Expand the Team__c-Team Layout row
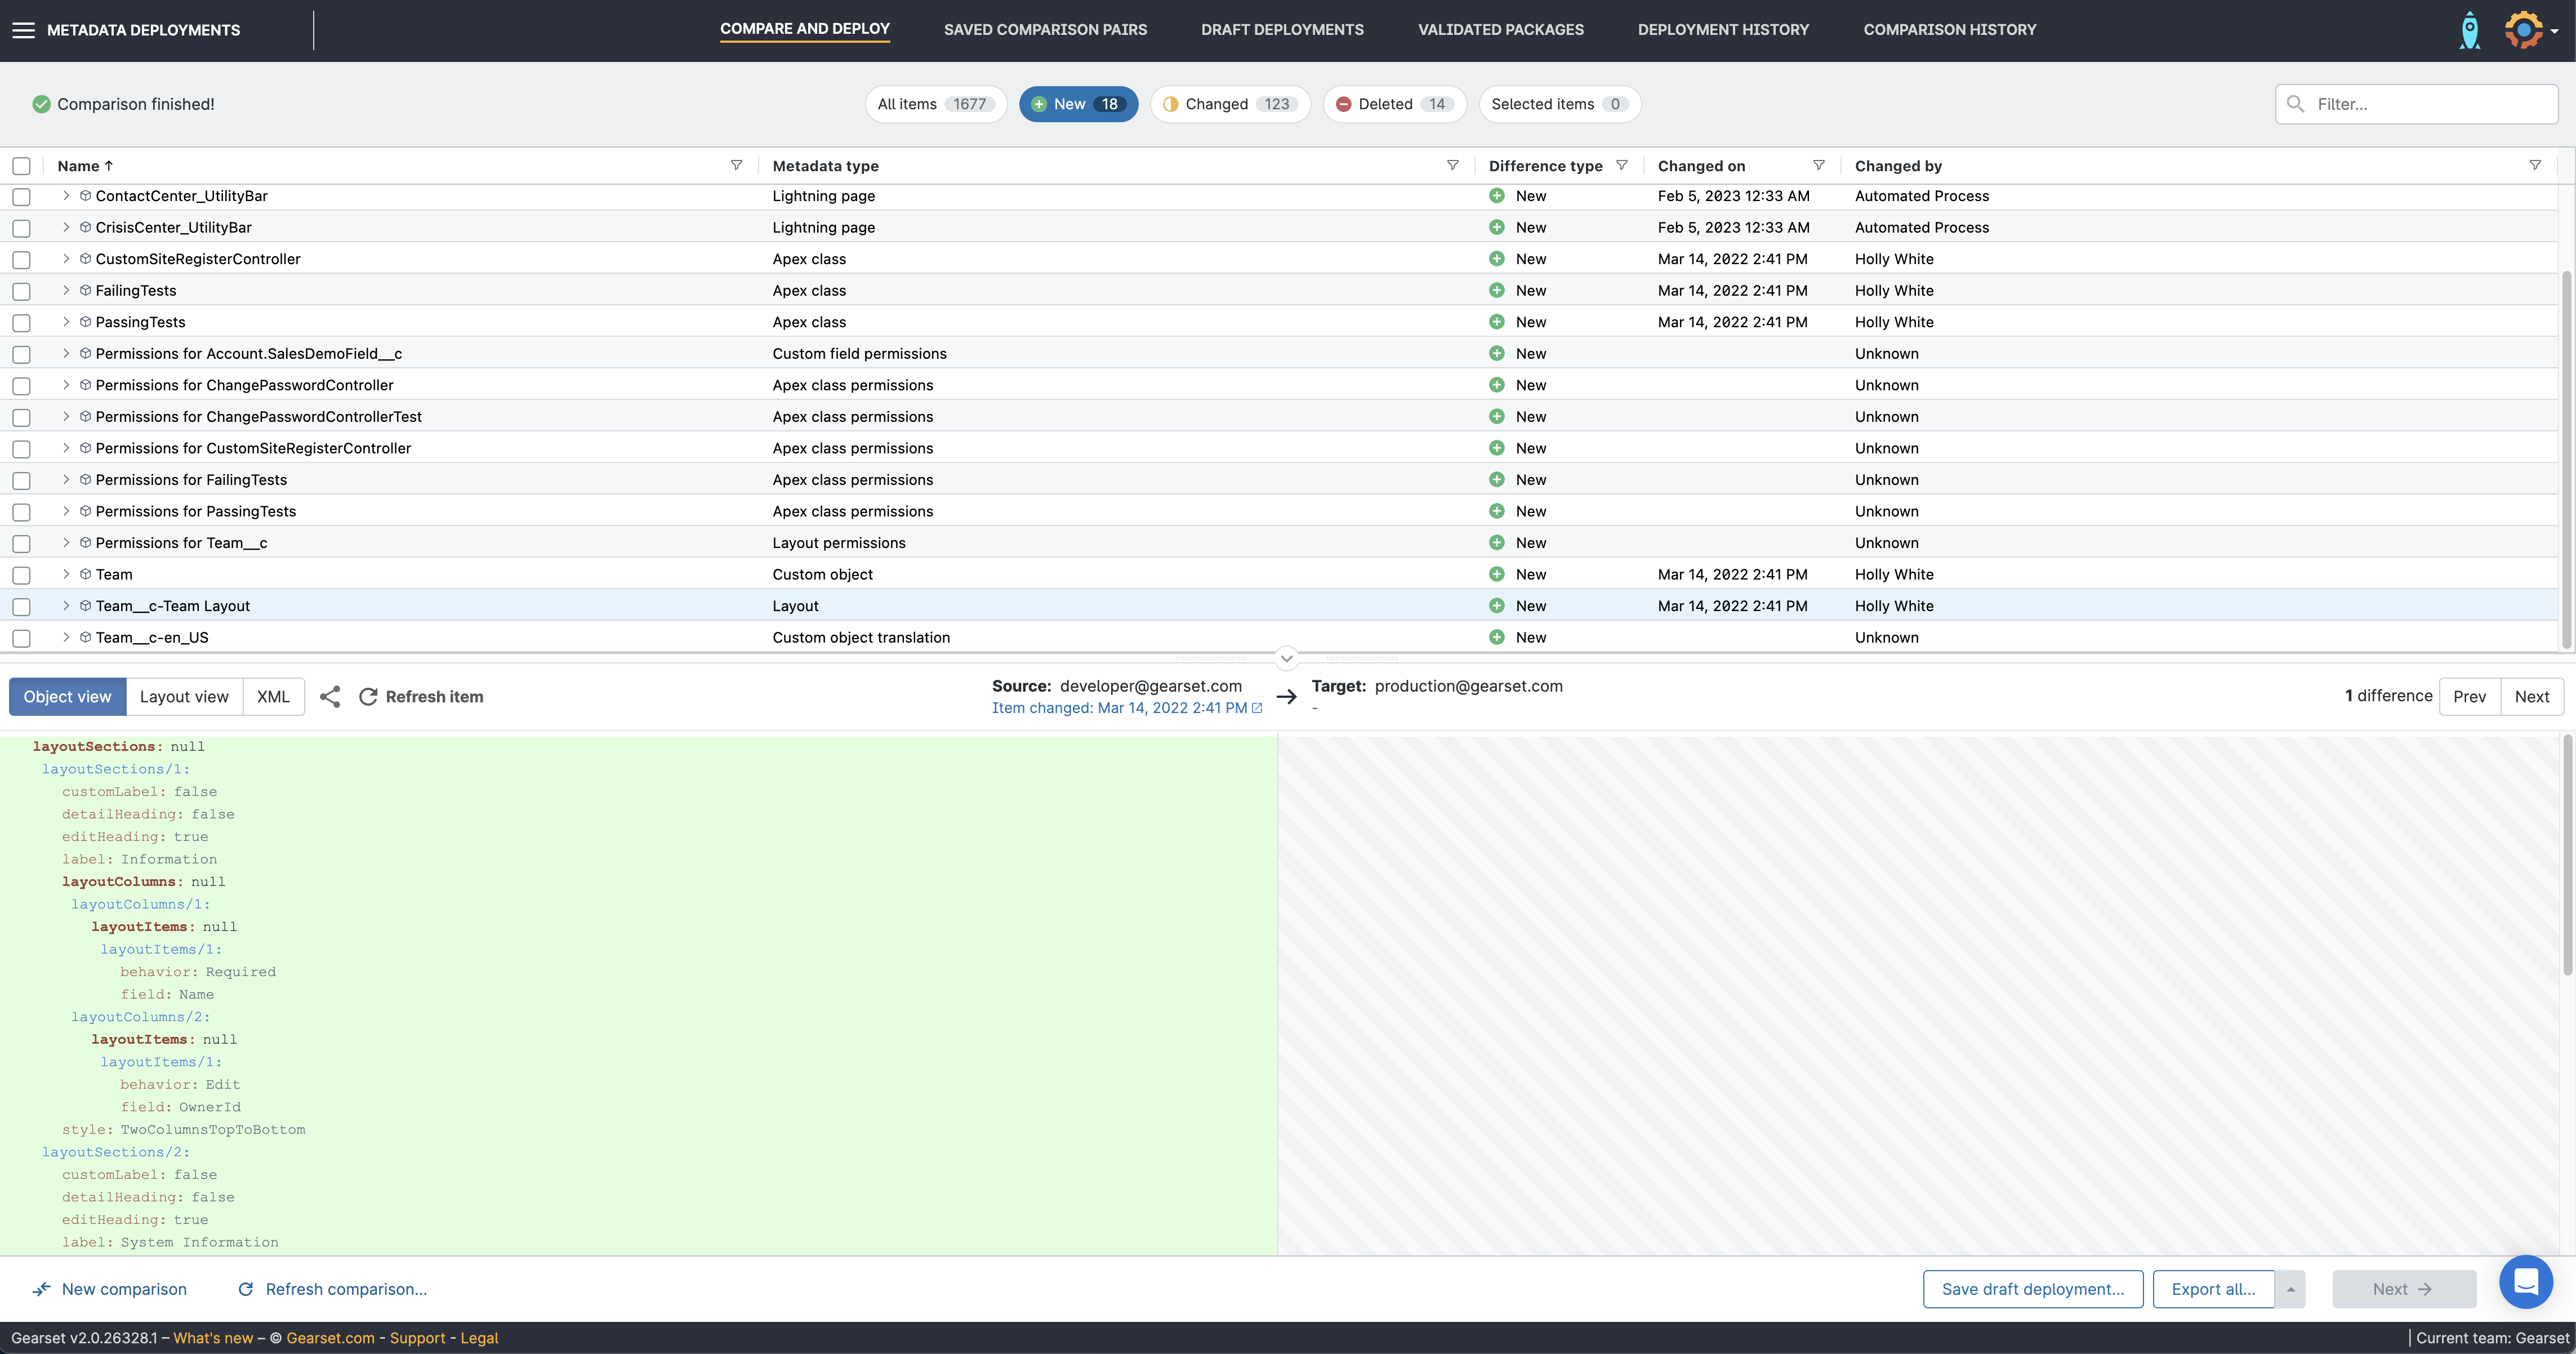This screenshot has height=1354, width=2576. (x=66, y=606)
